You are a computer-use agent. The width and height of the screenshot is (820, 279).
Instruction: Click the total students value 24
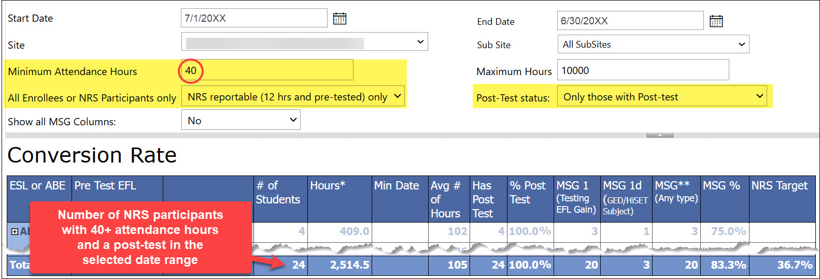coord(299,265)
